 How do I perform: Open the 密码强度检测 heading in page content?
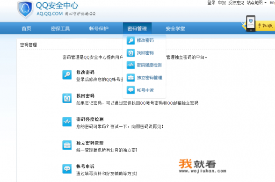(x=90, y=119)
